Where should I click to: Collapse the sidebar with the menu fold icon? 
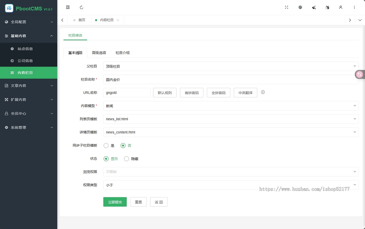point(68,7)
